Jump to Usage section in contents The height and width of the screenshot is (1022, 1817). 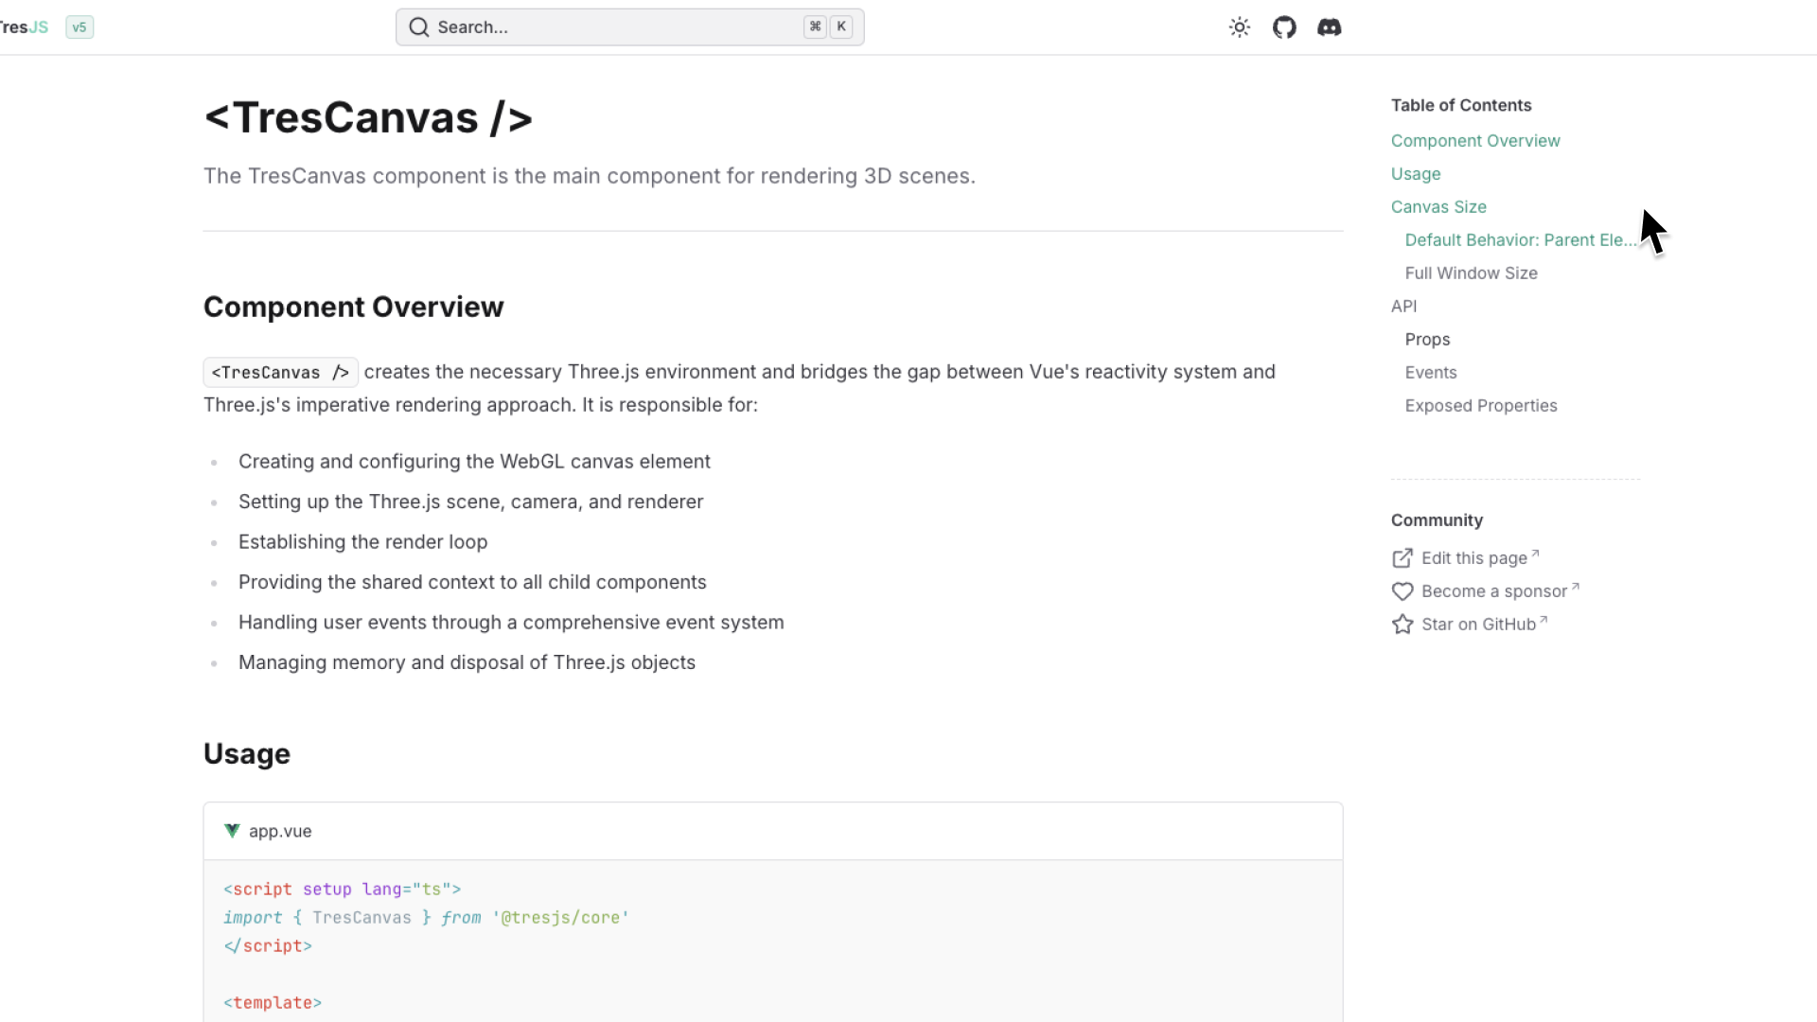[x=1416, y=174]
